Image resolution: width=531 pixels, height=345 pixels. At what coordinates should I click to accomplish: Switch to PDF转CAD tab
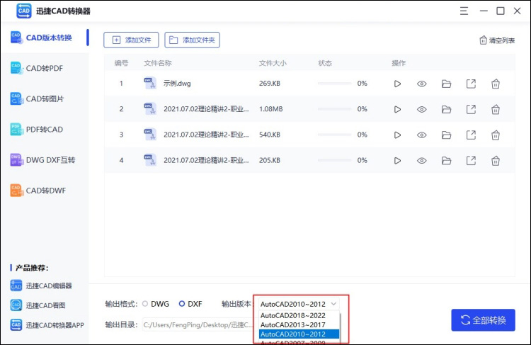click(x=45, y=130)
